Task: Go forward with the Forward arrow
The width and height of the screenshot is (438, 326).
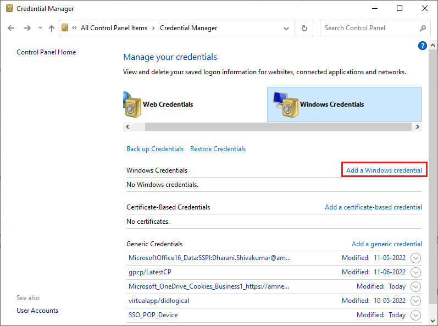Action: click(27, 28)
